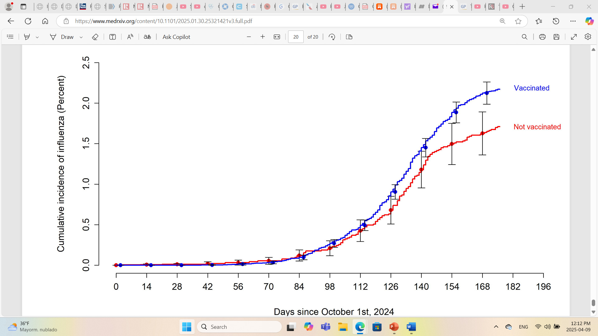Click Ask Copilot button
This screenshot has height=336, width=598.
(x=176, y=37)
